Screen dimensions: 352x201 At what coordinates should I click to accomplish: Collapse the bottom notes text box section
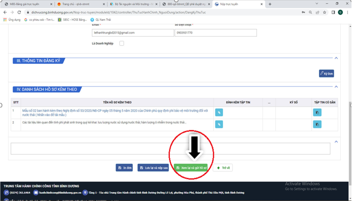pyautogui.click(x=336, y=142)
